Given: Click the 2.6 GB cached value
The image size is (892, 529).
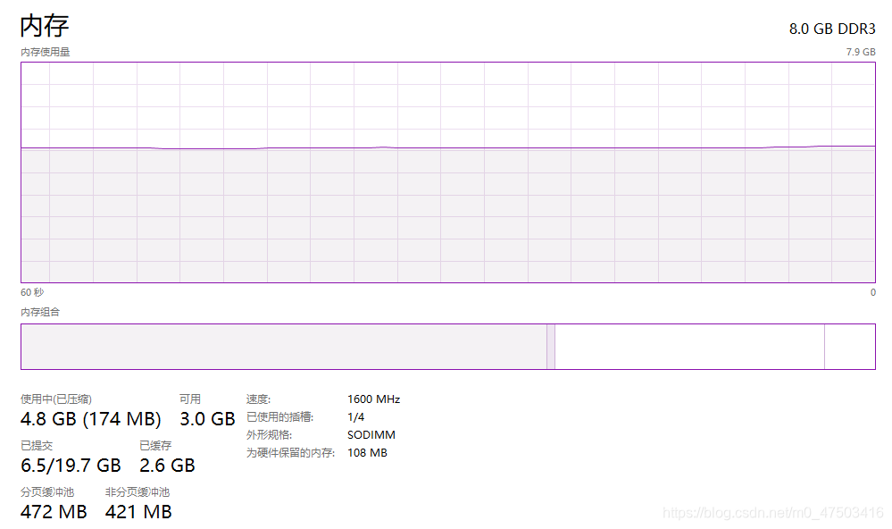Looking at the screenshot, I should (x=167, y=466).
